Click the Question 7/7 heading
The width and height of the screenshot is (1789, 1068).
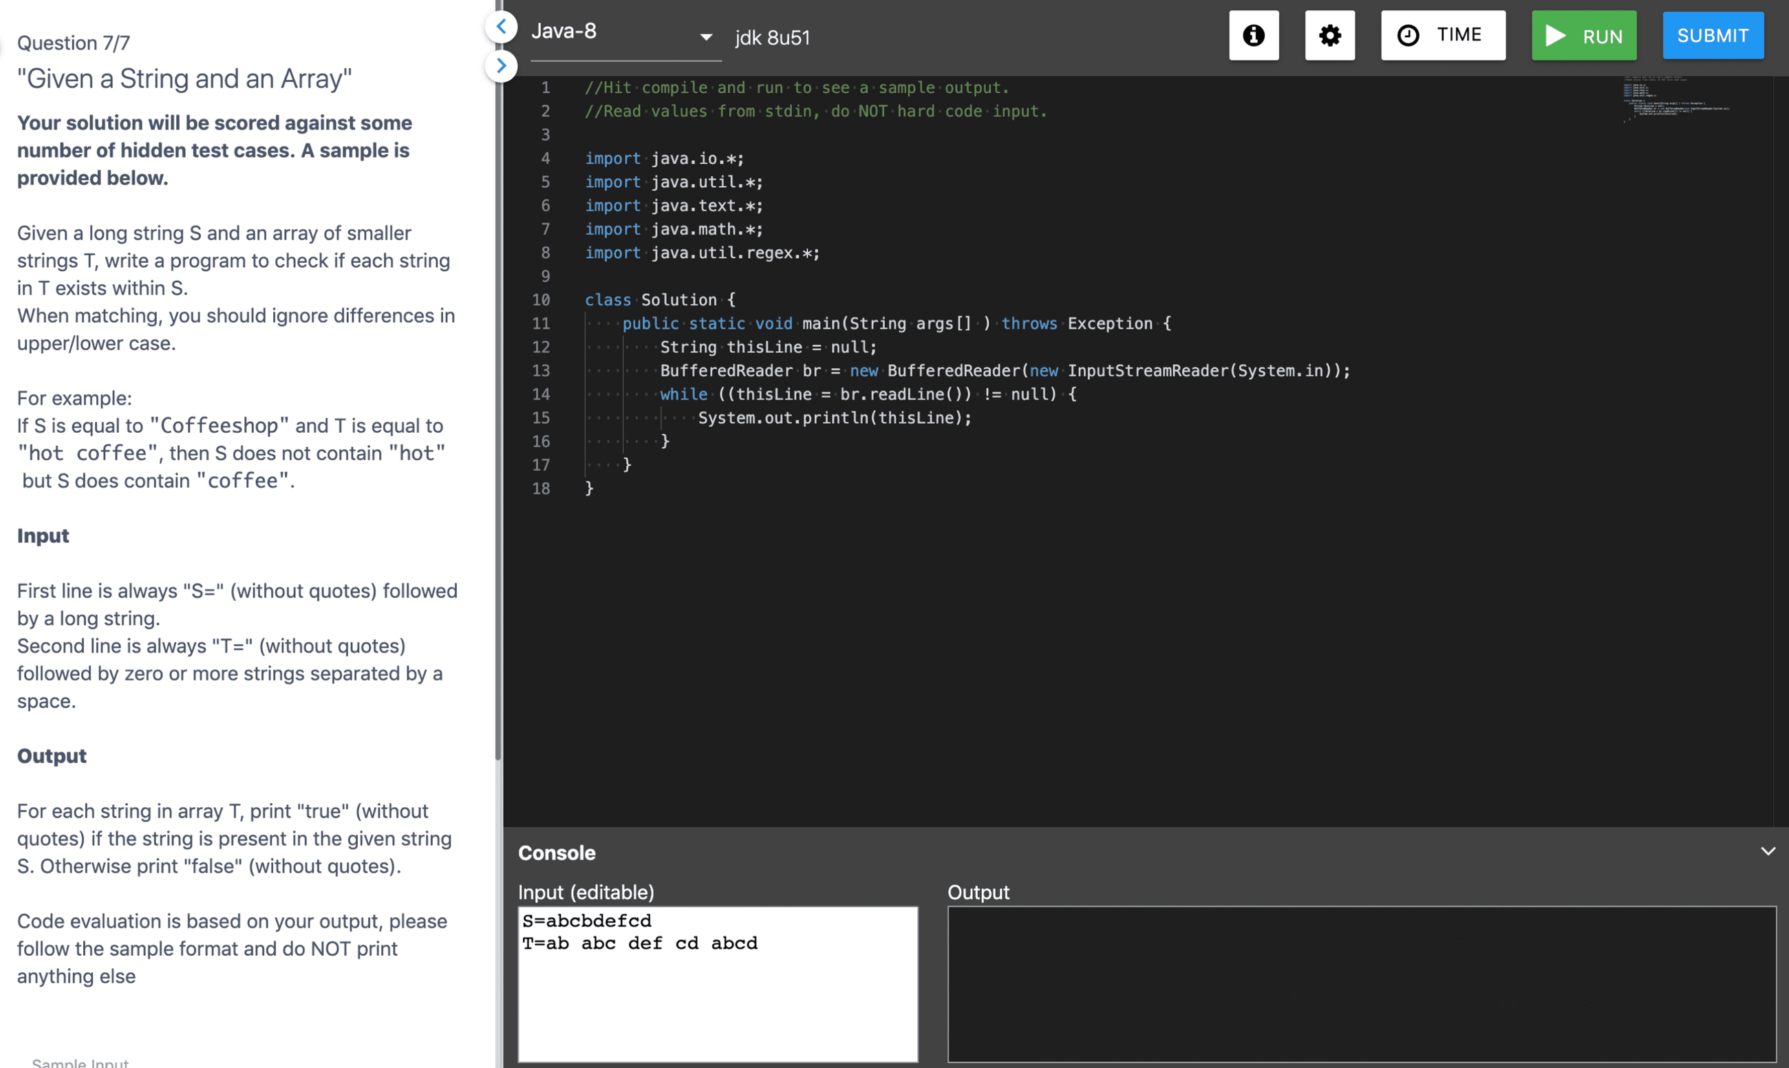coord(73,43)
